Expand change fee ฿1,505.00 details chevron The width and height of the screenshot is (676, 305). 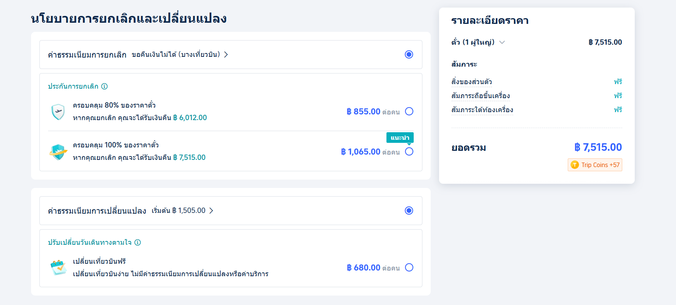coord(211,211)
